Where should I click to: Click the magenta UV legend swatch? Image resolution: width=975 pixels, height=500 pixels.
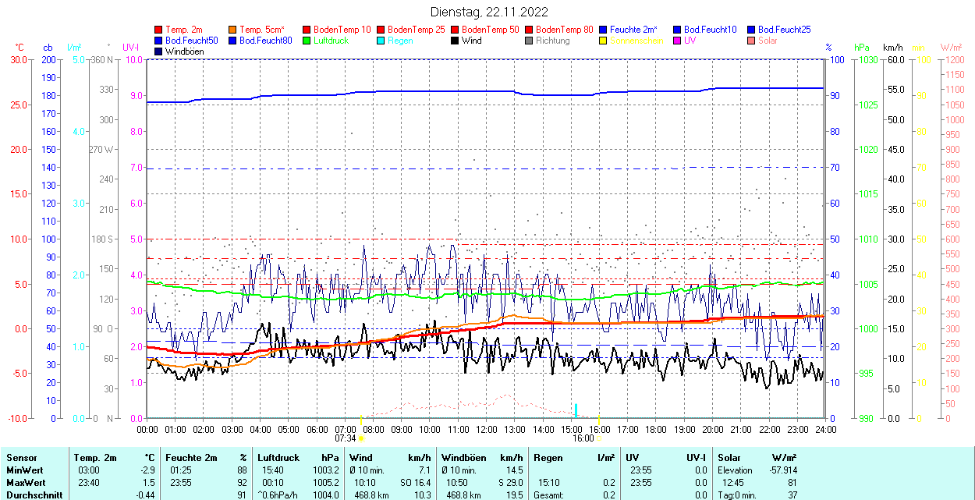pos(677,41)
